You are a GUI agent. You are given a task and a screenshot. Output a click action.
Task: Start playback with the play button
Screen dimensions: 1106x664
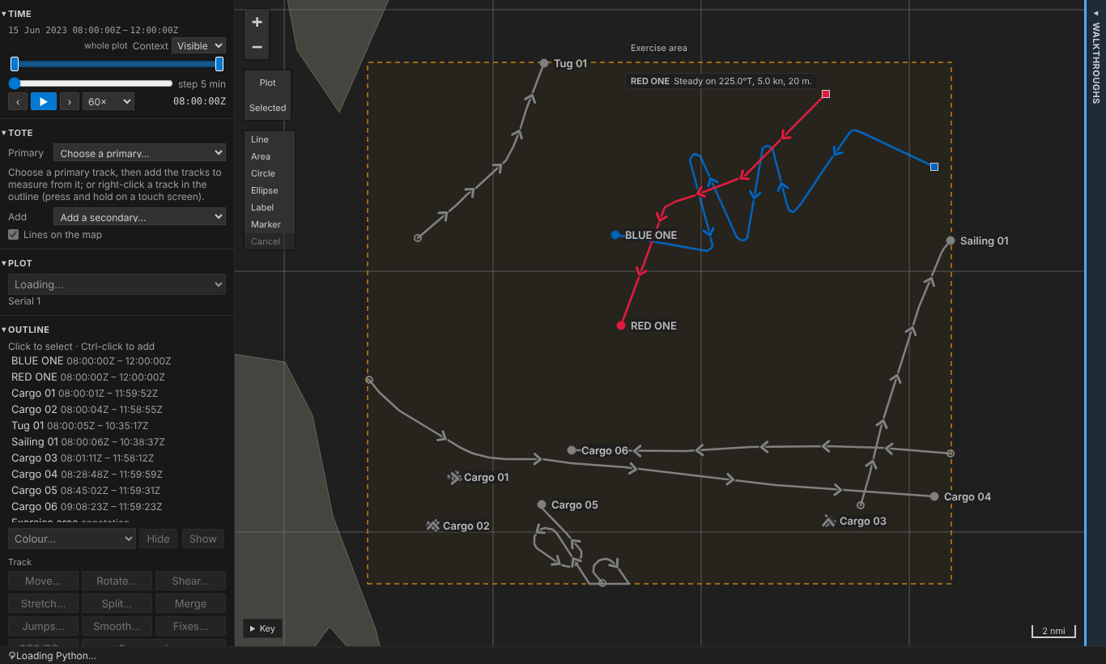pyautogui.click(x=44, y=101)
